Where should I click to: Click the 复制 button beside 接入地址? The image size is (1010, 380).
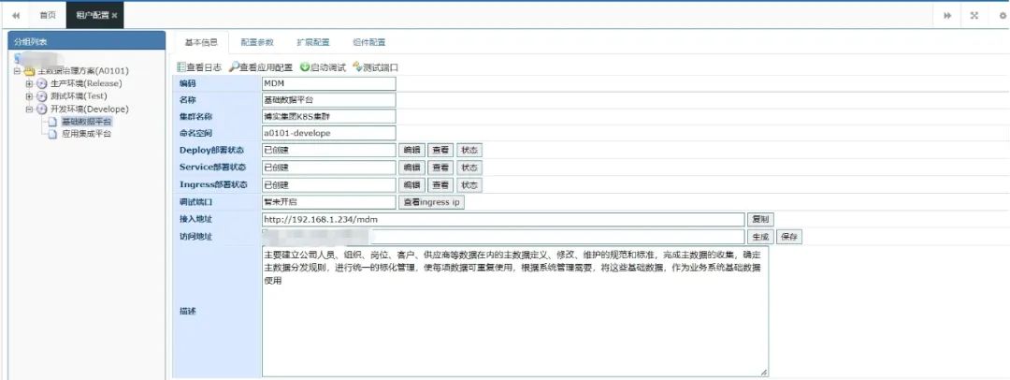760,219
